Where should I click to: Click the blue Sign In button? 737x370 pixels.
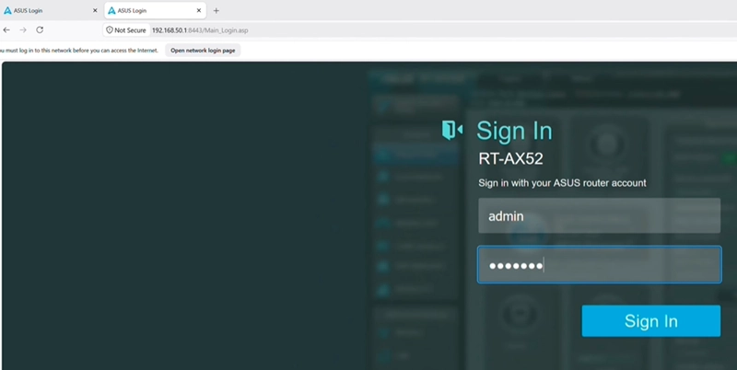(x=651, y=321)
